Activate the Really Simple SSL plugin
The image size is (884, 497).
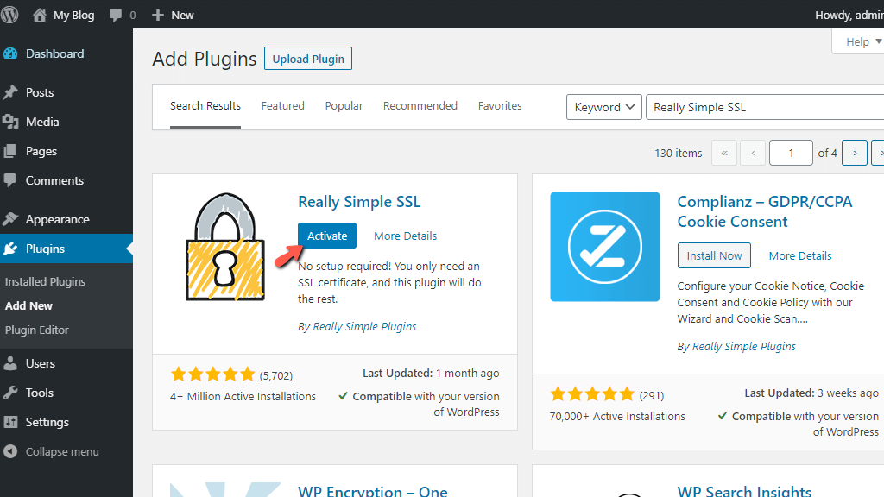pyautogui.click(x=326, y=235)
